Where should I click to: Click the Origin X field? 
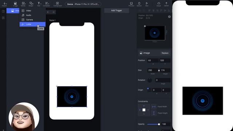pos(157,90)
